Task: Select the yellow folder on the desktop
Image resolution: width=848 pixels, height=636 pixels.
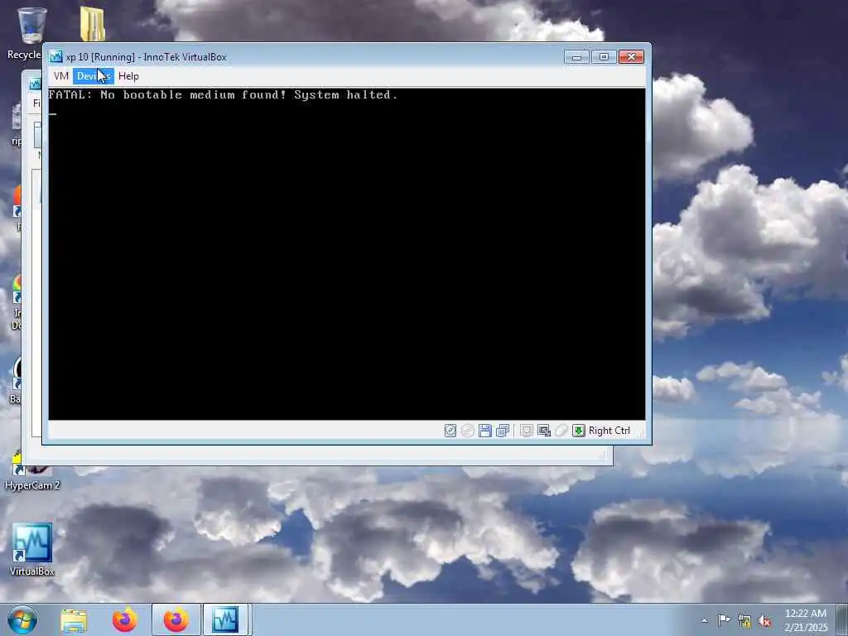Action: click(93, 24)
